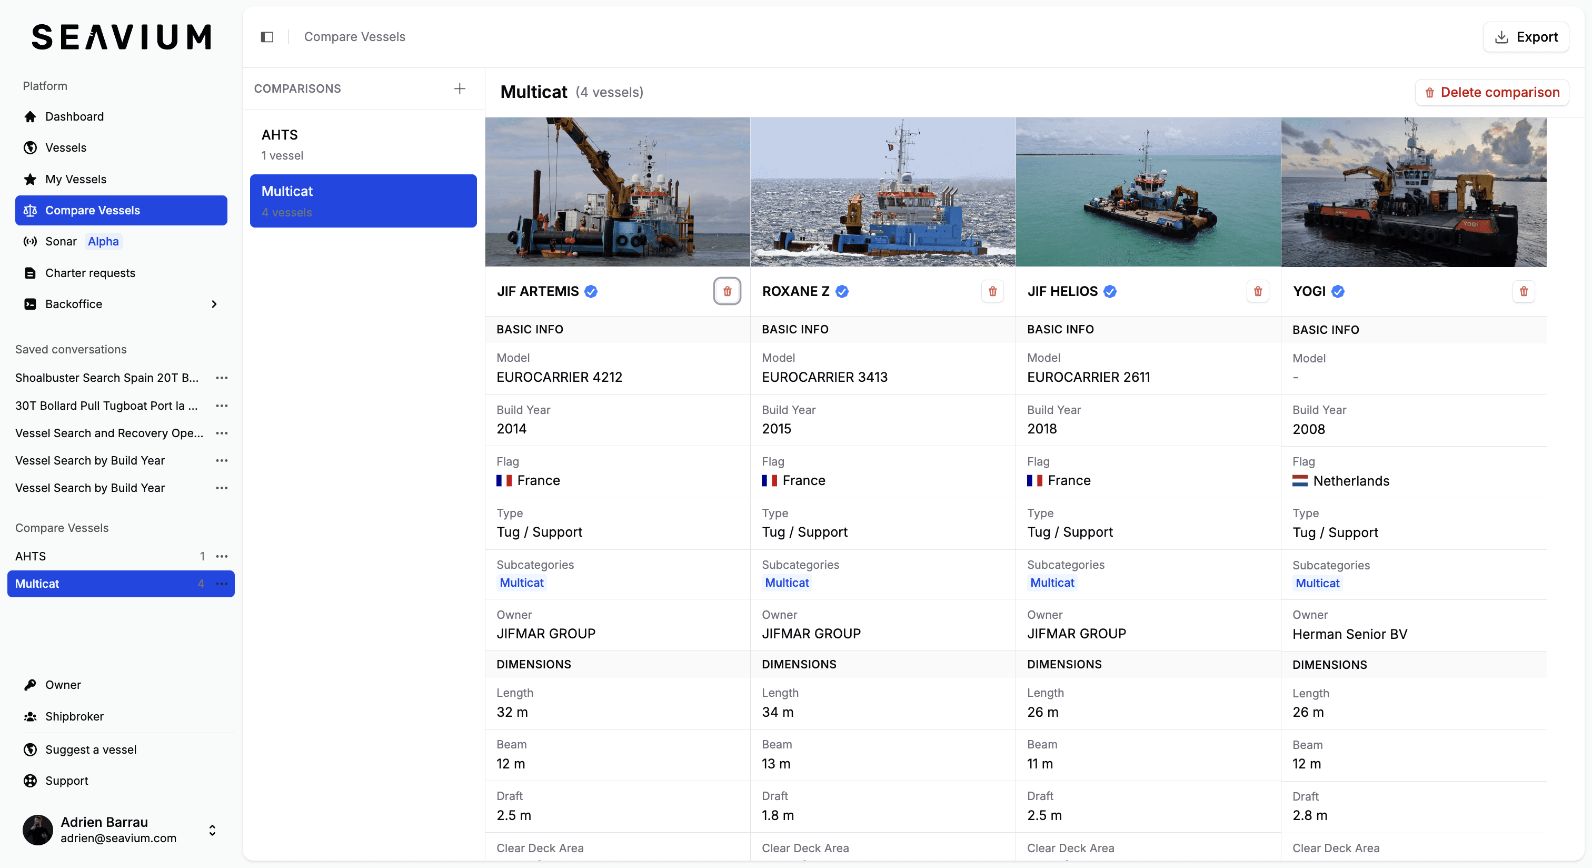Open the Shipbroker section

[74, 716]
